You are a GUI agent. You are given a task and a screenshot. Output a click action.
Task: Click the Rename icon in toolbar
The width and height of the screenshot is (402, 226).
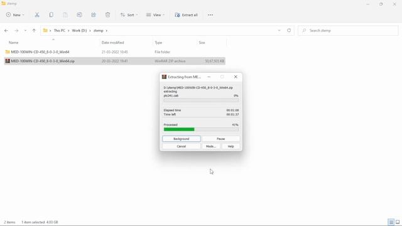[79, 15]
